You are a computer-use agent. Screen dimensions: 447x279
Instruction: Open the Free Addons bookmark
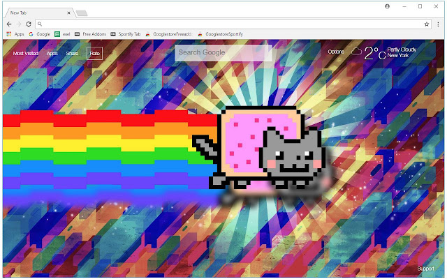tap(90, 34)
